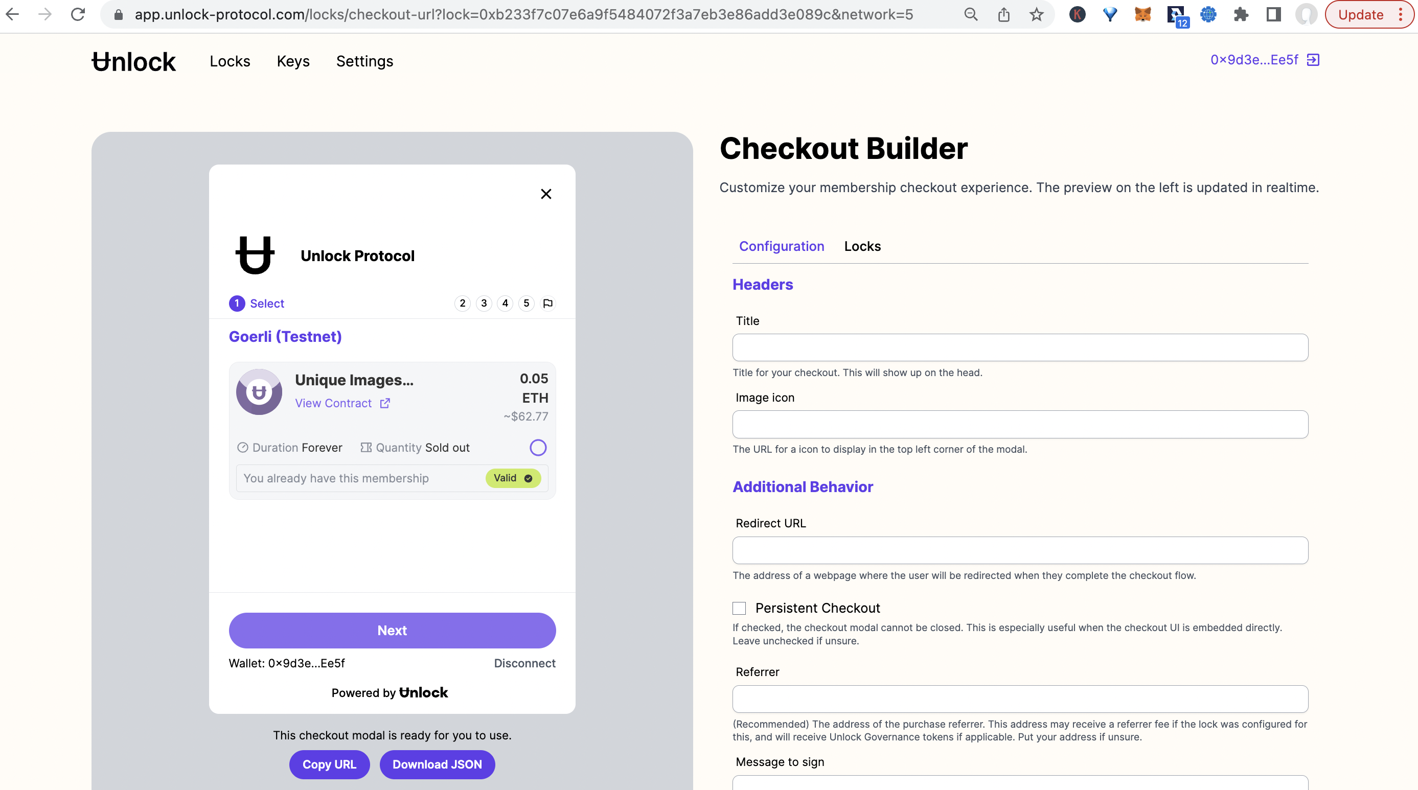Click checkout step 5 indicator
Viewport: 1418px width, 790px height.
tap(526, 303)
